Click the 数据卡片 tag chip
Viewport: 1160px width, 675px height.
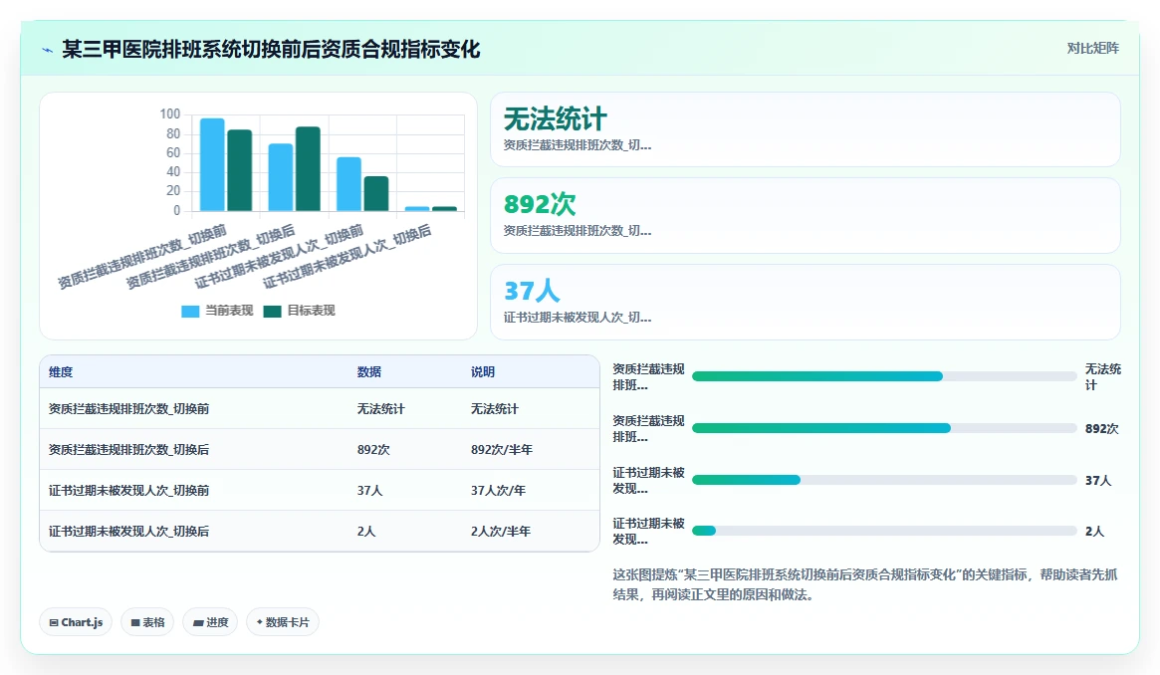[283, 622]
